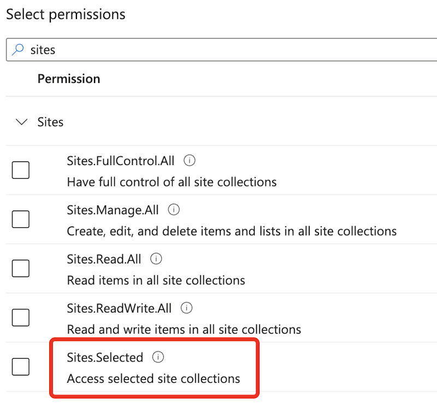Viewport: 437px width, 410px height.
Task: Enable the Sites.FullControl.All checkbox
Action: tap(21, 171)
